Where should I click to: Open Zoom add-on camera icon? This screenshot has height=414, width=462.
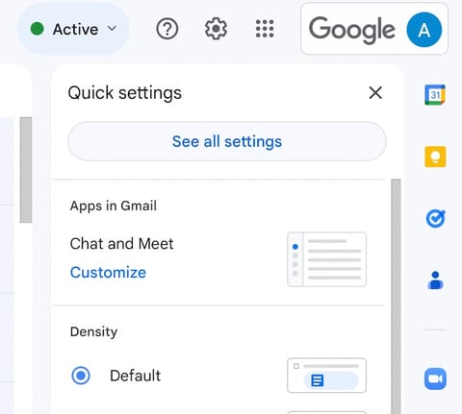pyautogui.click(x=435, y=378)
